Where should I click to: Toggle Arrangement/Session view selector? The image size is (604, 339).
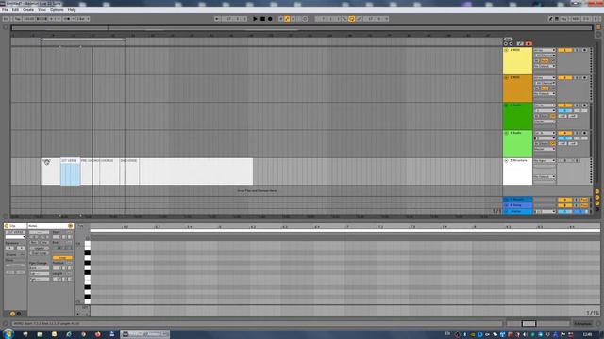point(598,27)
